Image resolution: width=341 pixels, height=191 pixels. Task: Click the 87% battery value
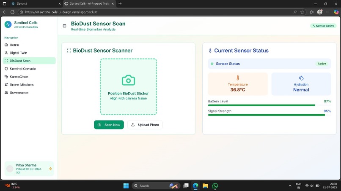[x=327, y=101]
